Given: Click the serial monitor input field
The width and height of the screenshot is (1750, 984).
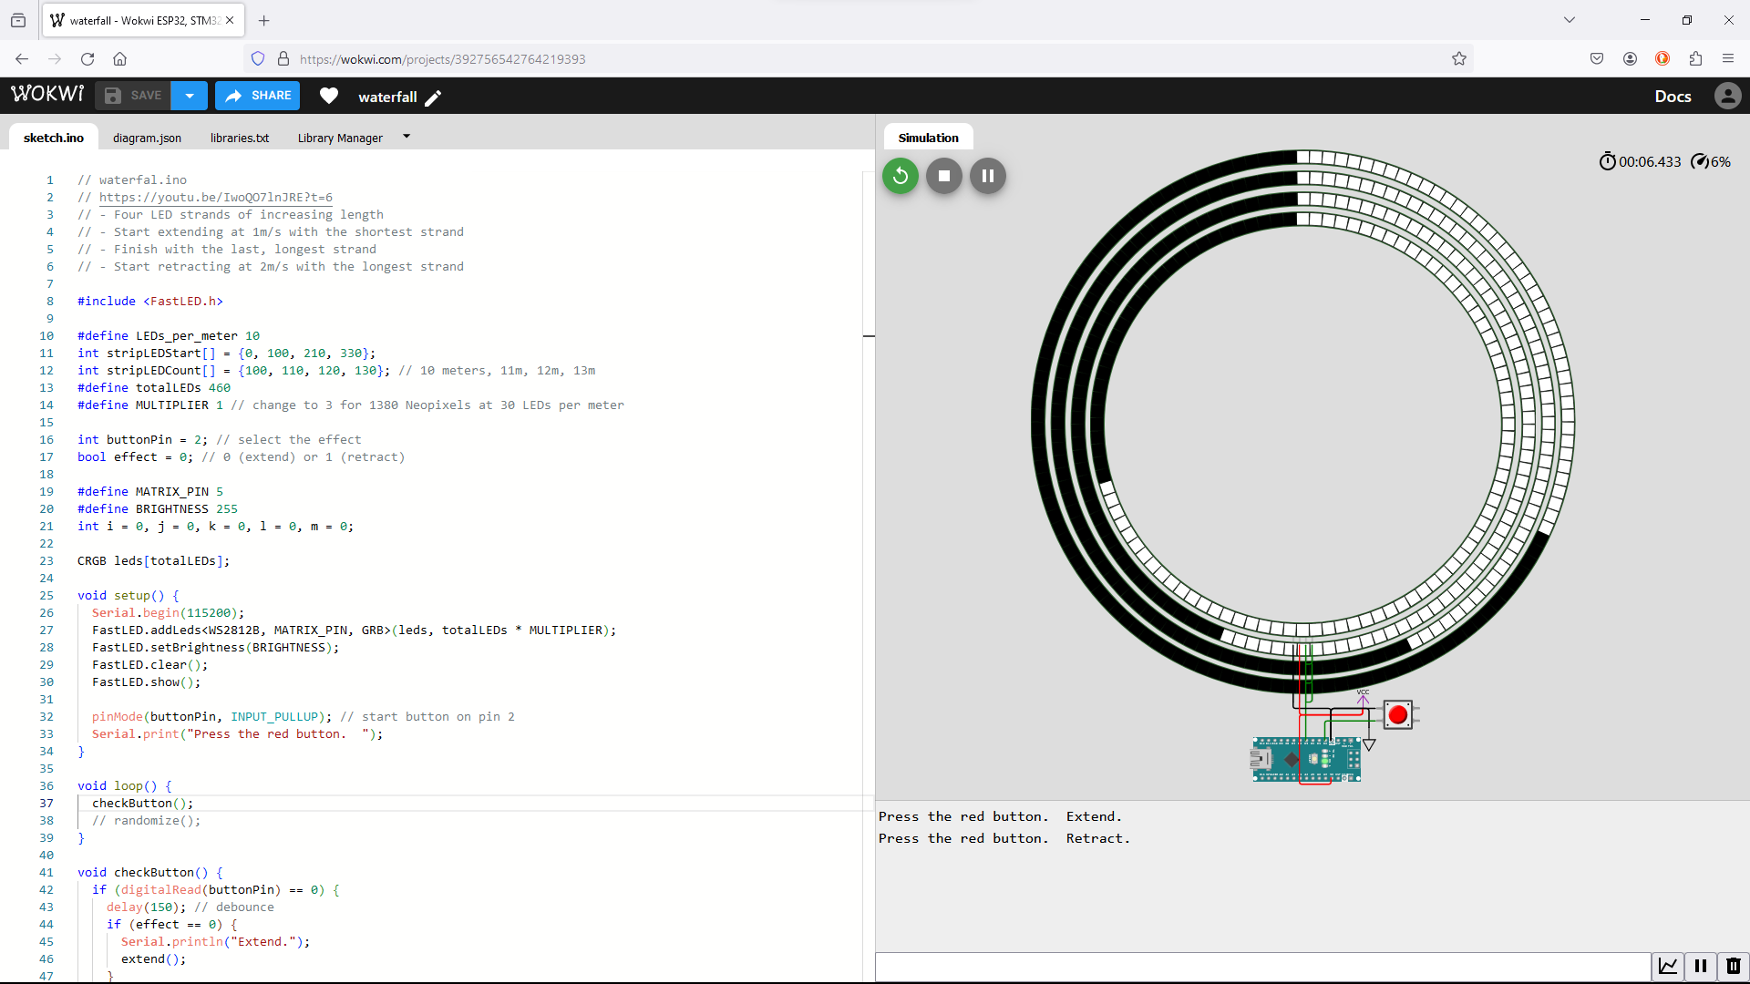Looking at the screenshot, I should click(x=1262, y=966).
